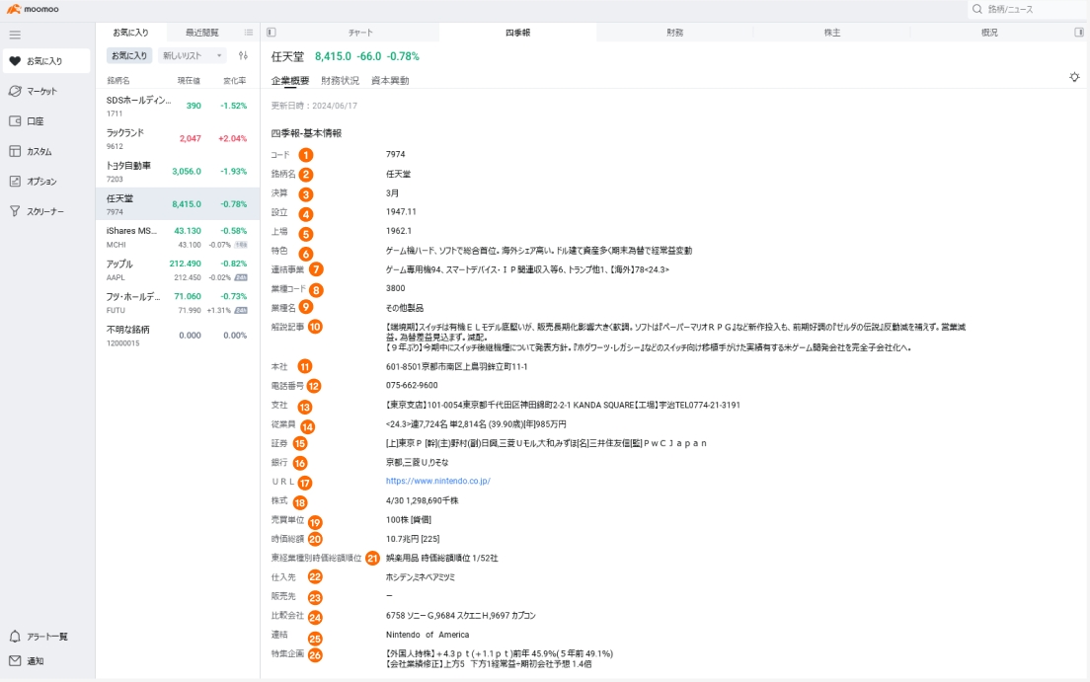Select the お気に入り list chip
The height and width of the screenshot is (682, 1090).
(129, 55)
